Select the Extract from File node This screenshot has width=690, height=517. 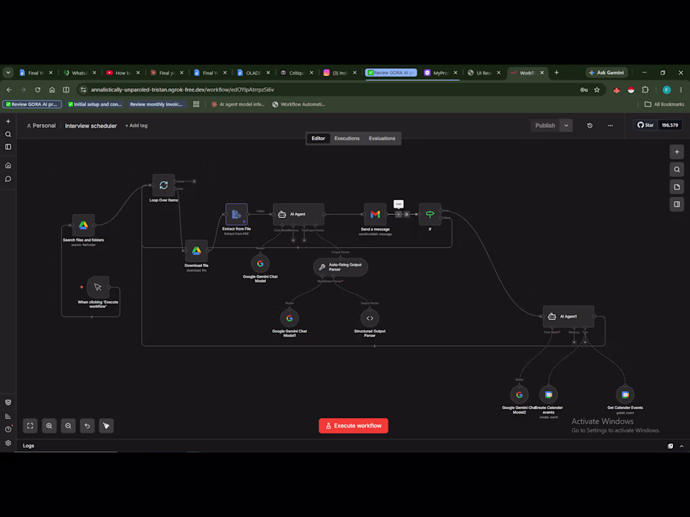click(x=236, y=214)
